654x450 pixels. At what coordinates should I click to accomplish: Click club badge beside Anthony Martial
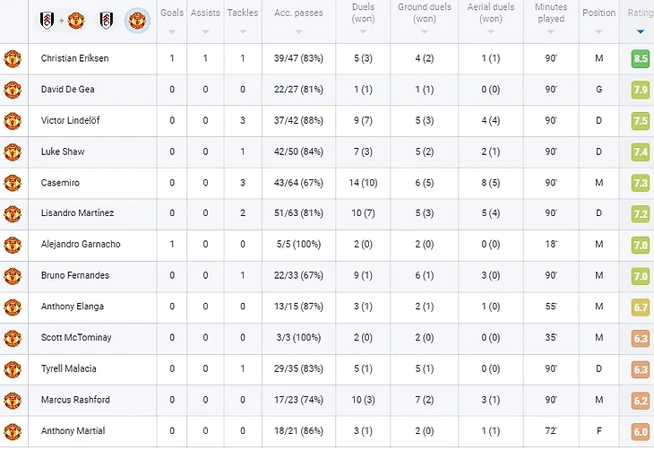pos(13,431)
